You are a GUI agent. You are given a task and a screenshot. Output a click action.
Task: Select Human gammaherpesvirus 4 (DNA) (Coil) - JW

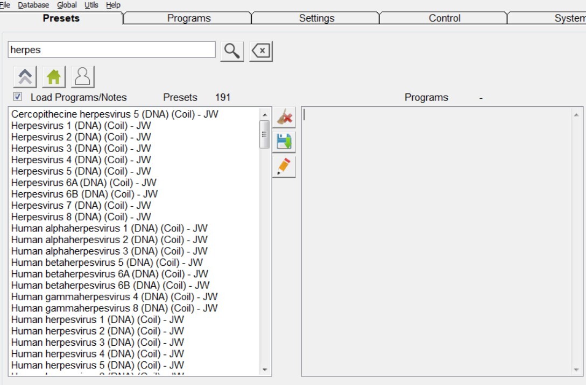[115, 297]
